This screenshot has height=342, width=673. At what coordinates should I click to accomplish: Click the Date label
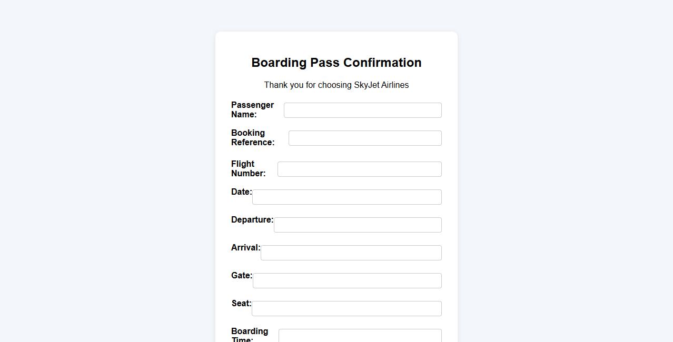(241, 192)
